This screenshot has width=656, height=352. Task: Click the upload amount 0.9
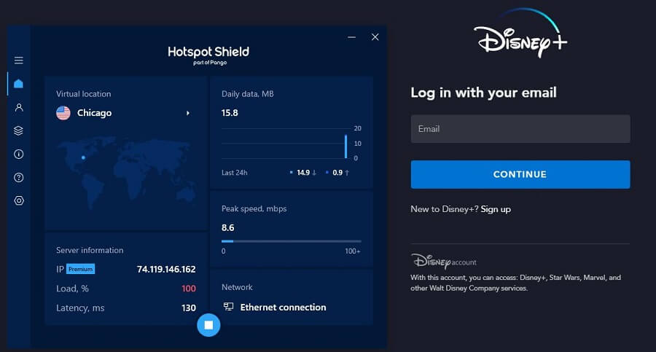pos(337,173)
